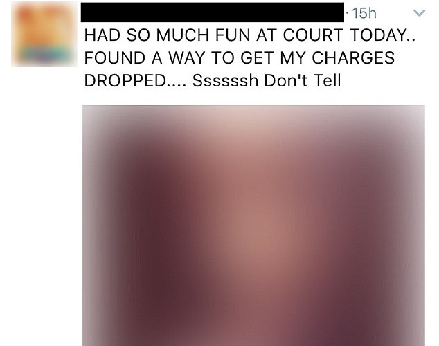Image resolution: width=439 pixels, height=346 pixels.
Task: Click the word GET in tweet
Action: (257, 58)
